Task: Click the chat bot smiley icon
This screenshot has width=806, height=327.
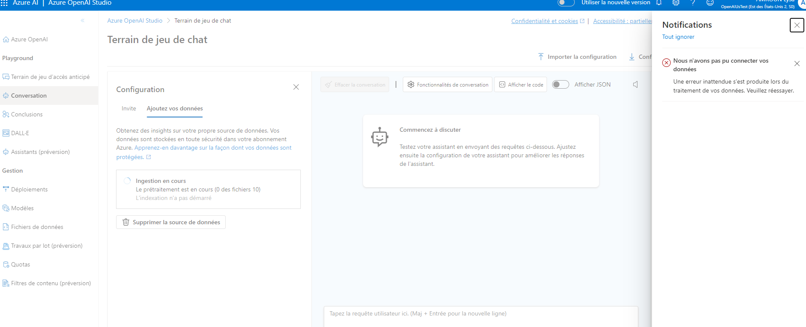Action: [380, 137]
